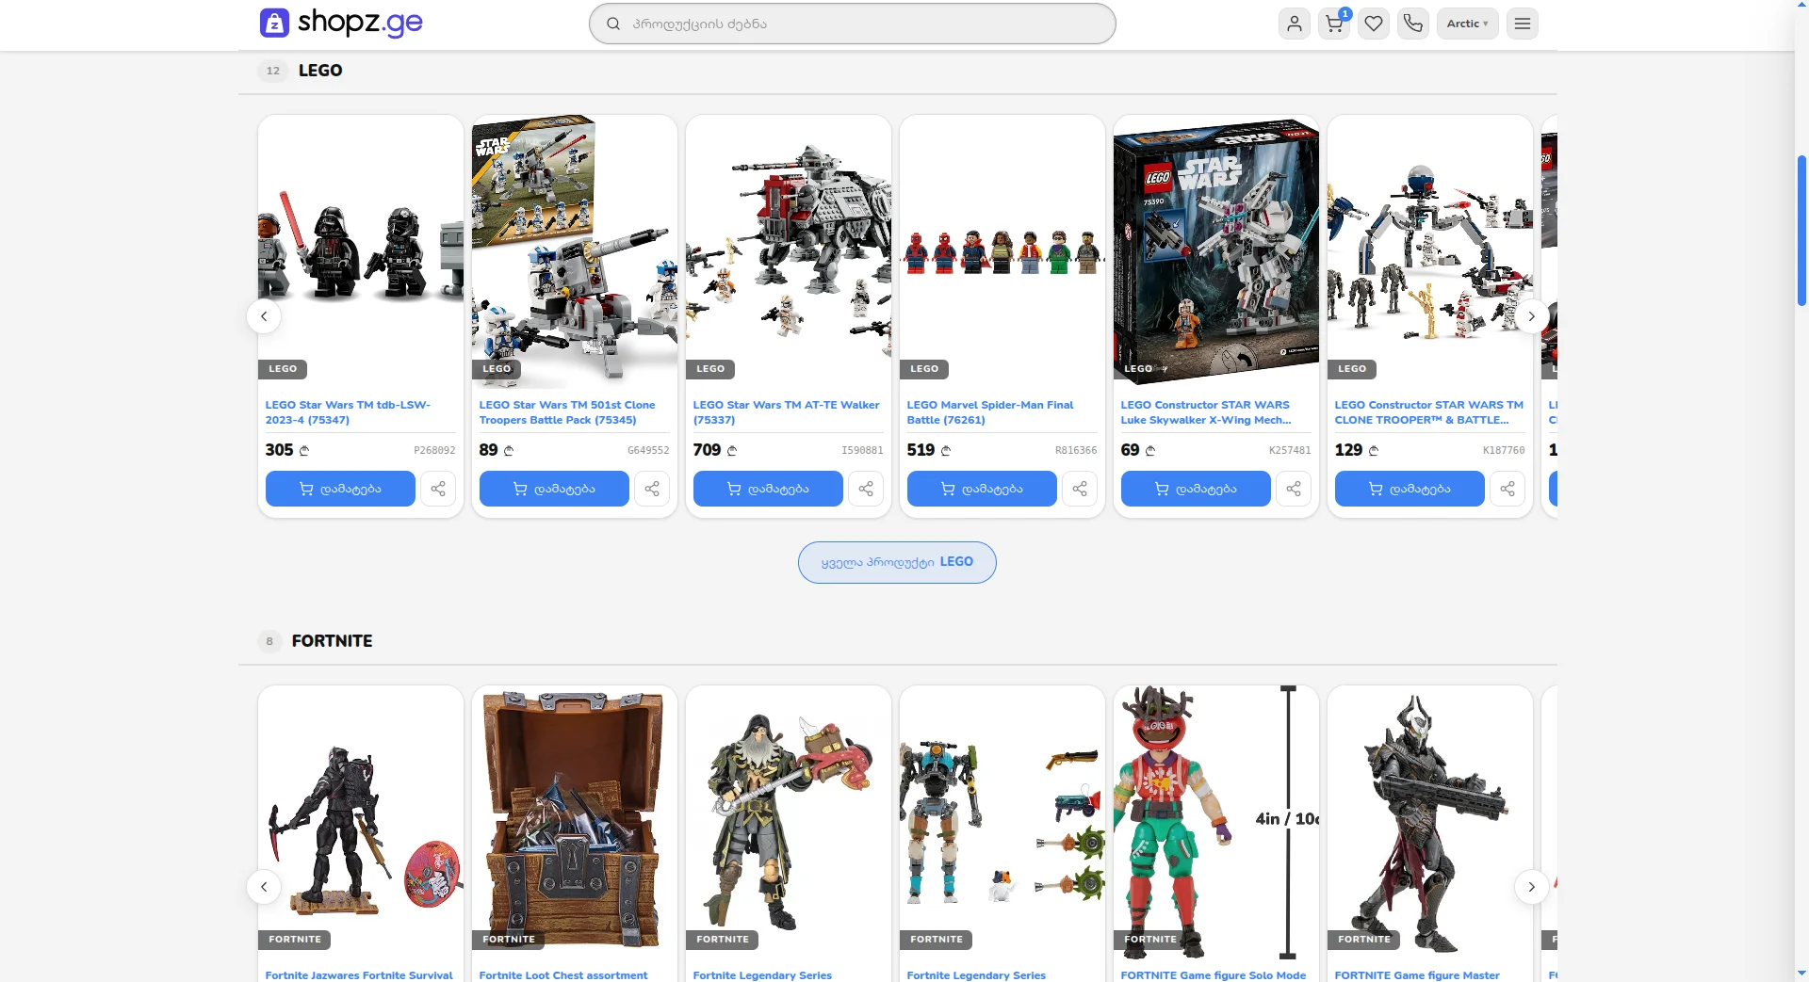1809x982 pixels.
Task: Add Clone Trooper & Battle set to cart
Action: tap(1410, 489)
